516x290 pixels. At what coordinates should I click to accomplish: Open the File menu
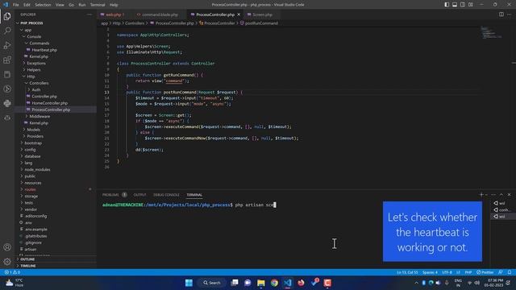pos(16,5)
